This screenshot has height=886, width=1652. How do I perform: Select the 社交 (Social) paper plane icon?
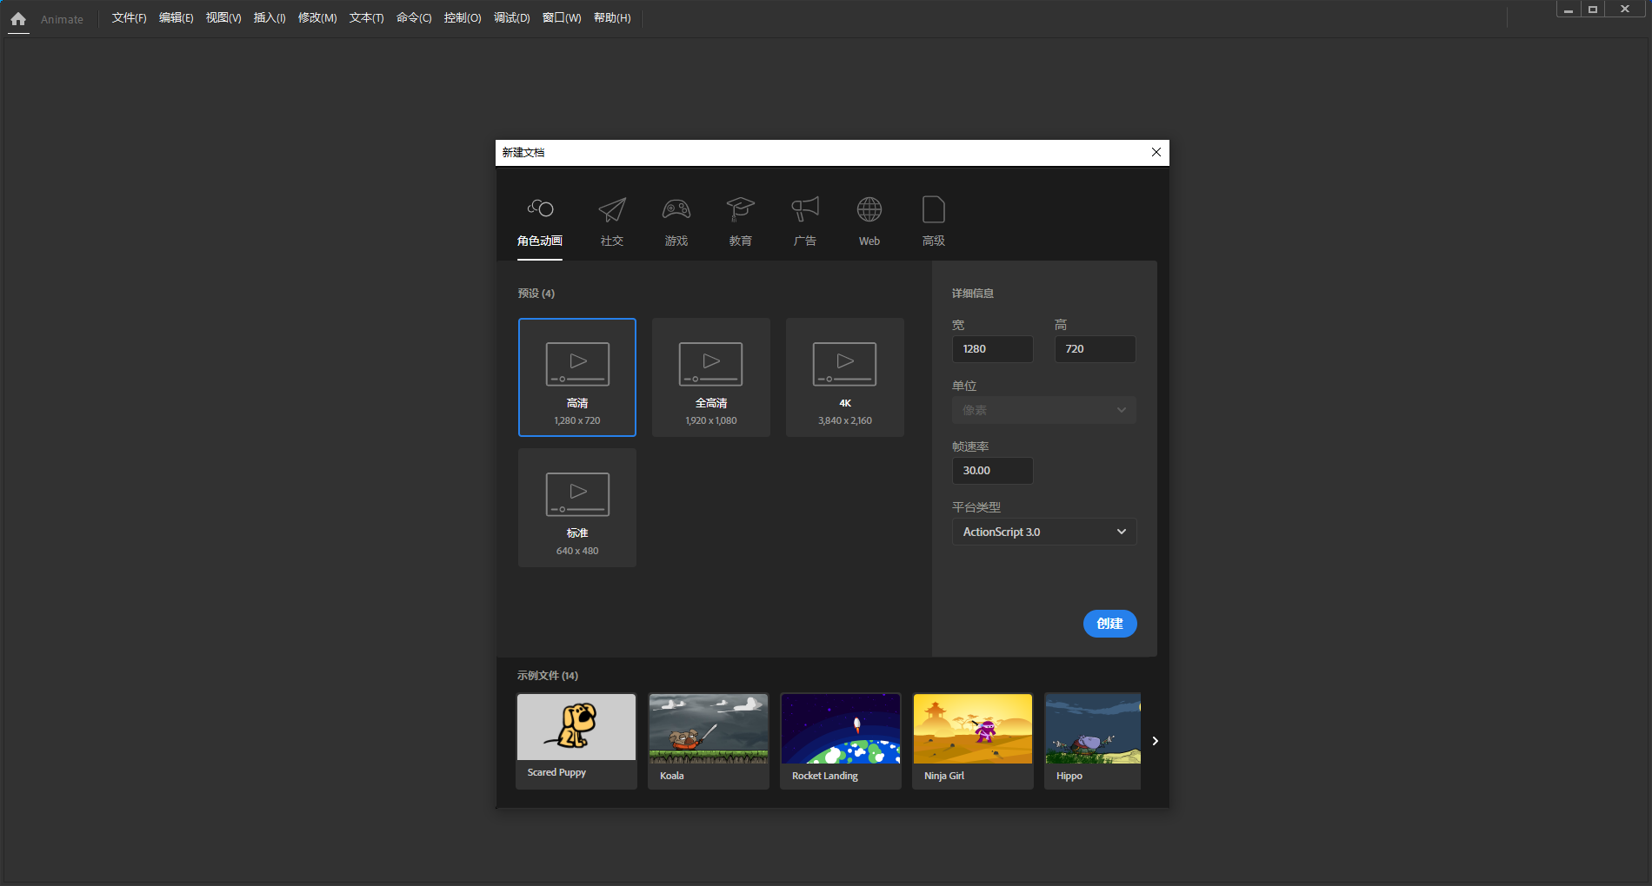(x=612, y=210)
